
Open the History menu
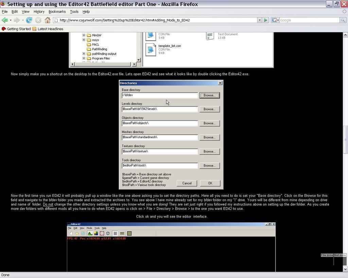[39, 12]
